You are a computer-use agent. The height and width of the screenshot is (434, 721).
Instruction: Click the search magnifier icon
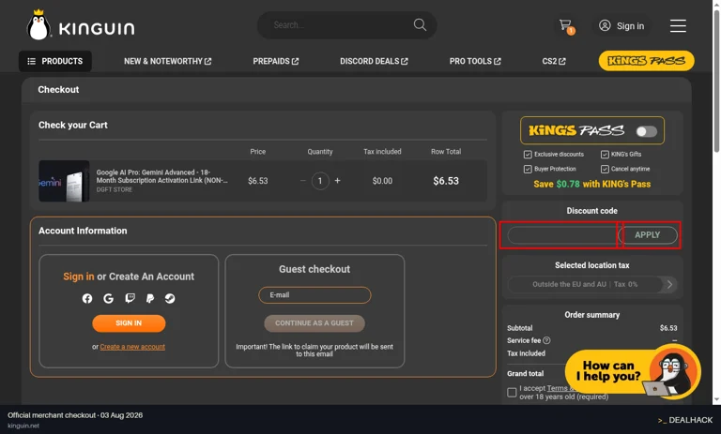tap(420, 24)
